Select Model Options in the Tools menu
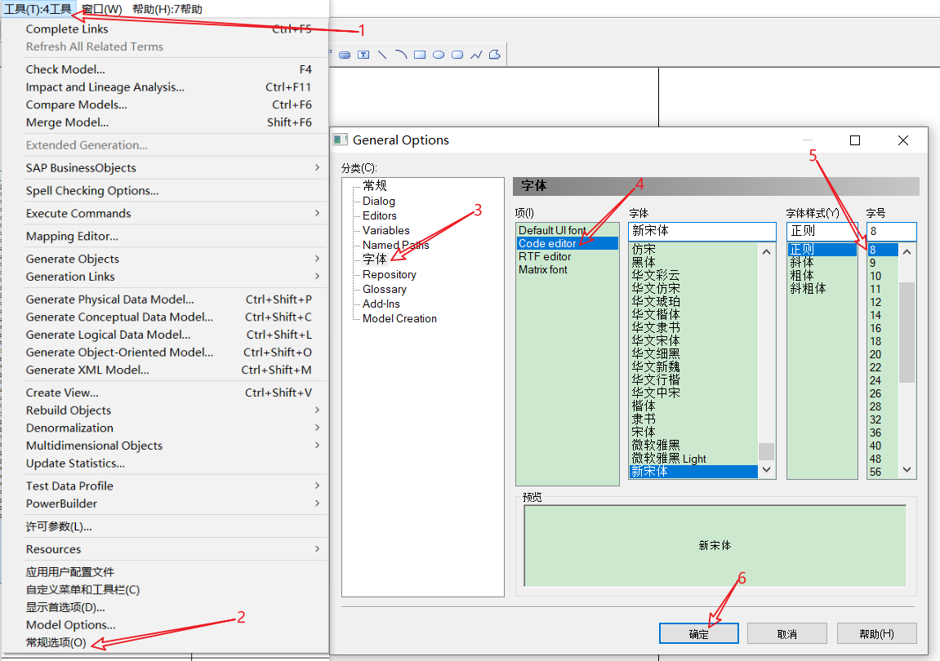Viewport: 940px width, 661px height. [70, 624]
